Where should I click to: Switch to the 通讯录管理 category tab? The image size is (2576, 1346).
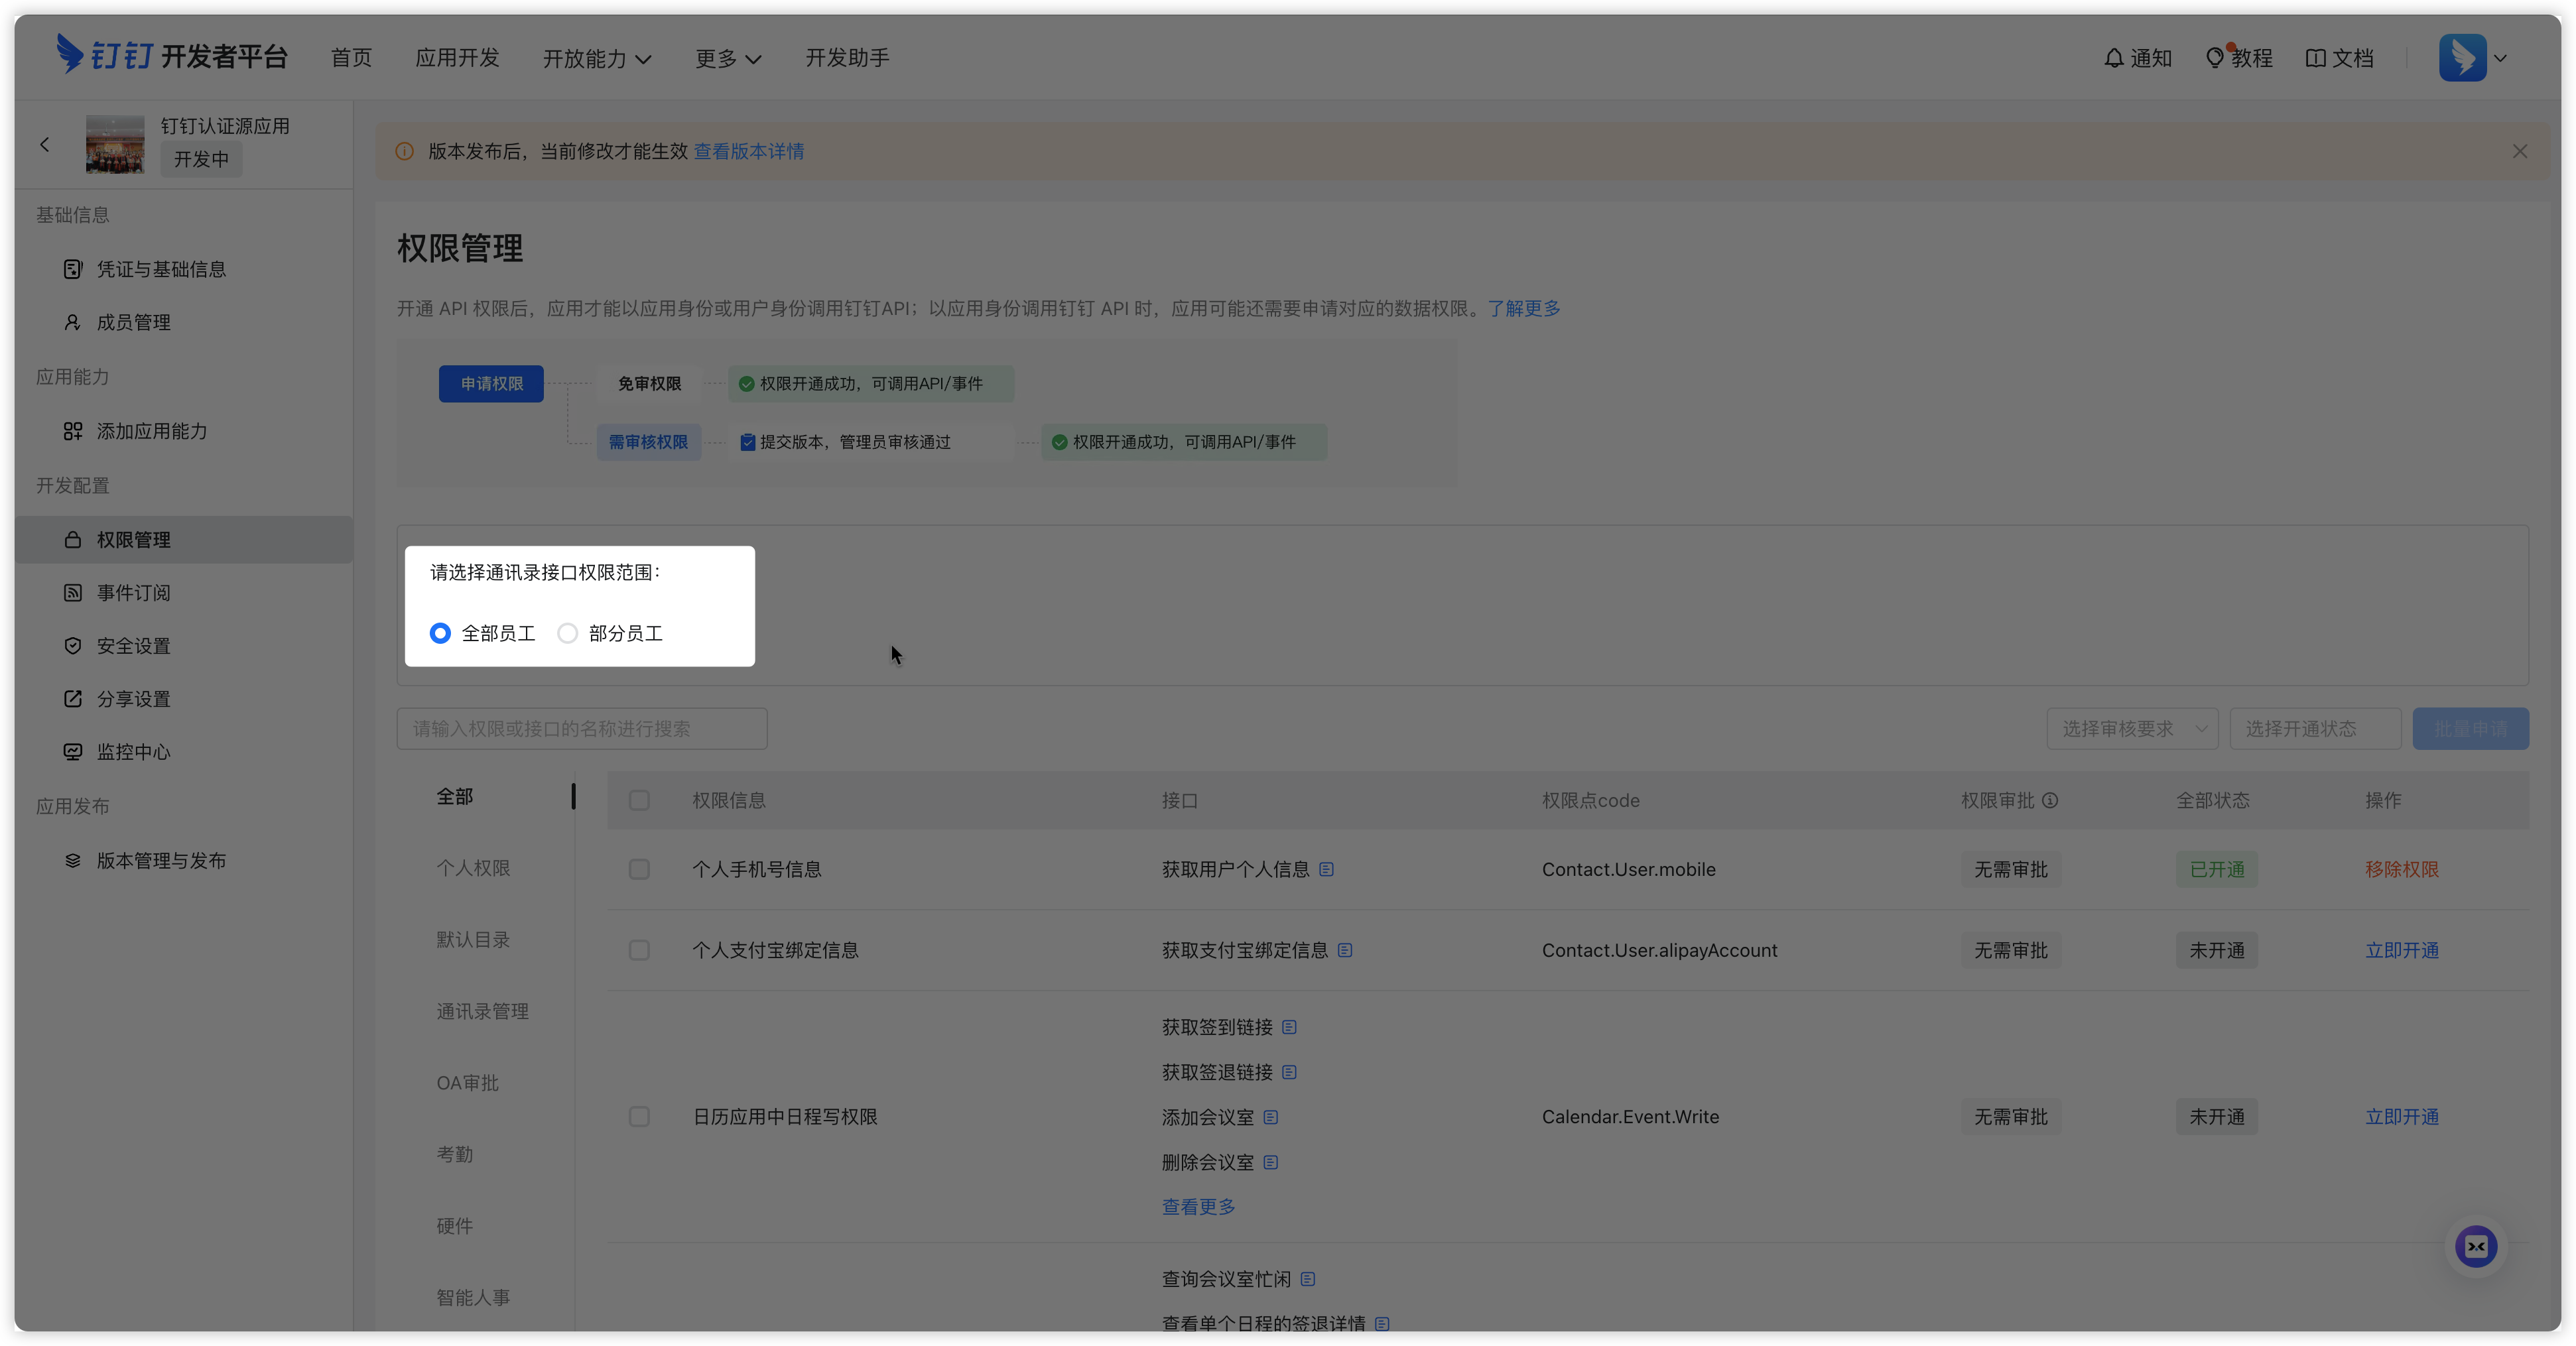[482, 1011]
